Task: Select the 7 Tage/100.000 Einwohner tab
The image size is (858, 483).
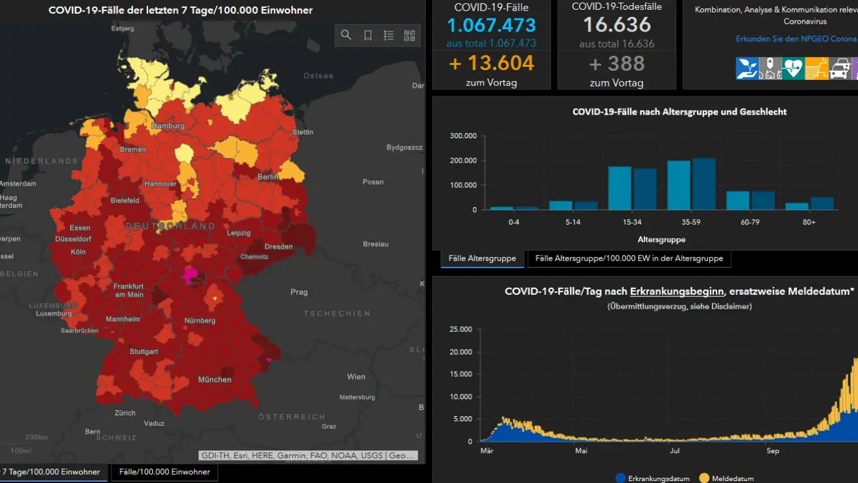Action: pos(51,472)
